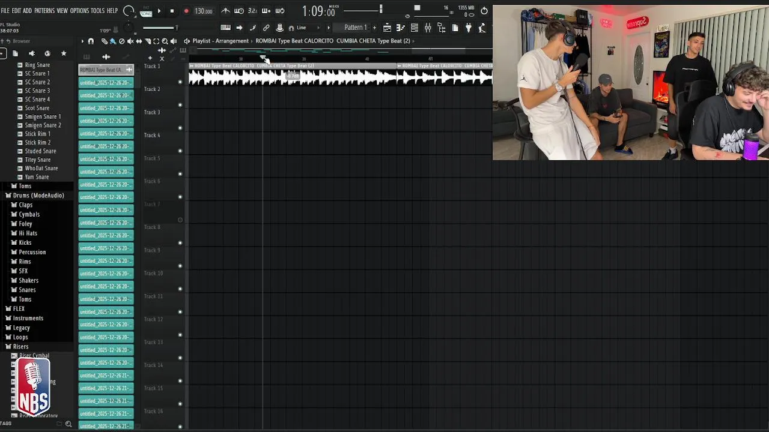The image size is (769, 432).
Task: Stop playback with the stop button
Action: pyautogui.click(x=172, y=11)
